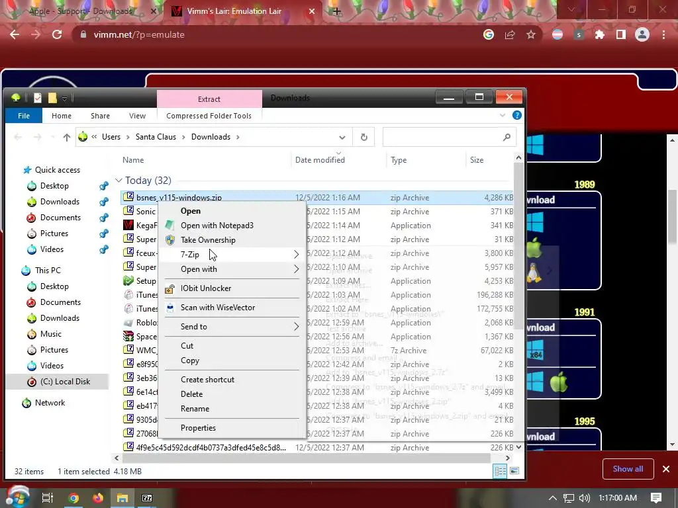Image resolution: width=678 pixels, height=508 pixels.
Task: Click the Users breadcrumb chevron
Action: 128,137
